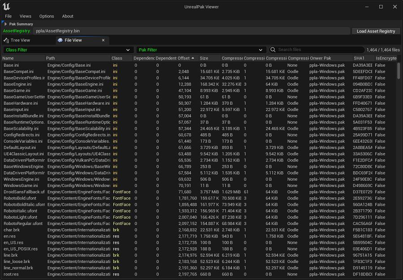Open the About menu
The width and height of the screenshot is (403, 280).
(x=68, y=16)
